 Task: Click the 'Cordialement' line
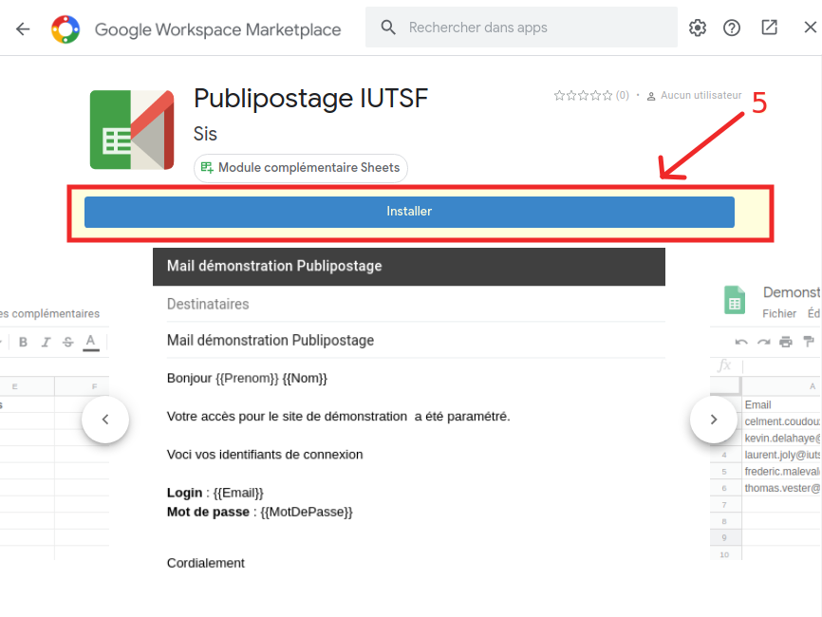[205, 563]
